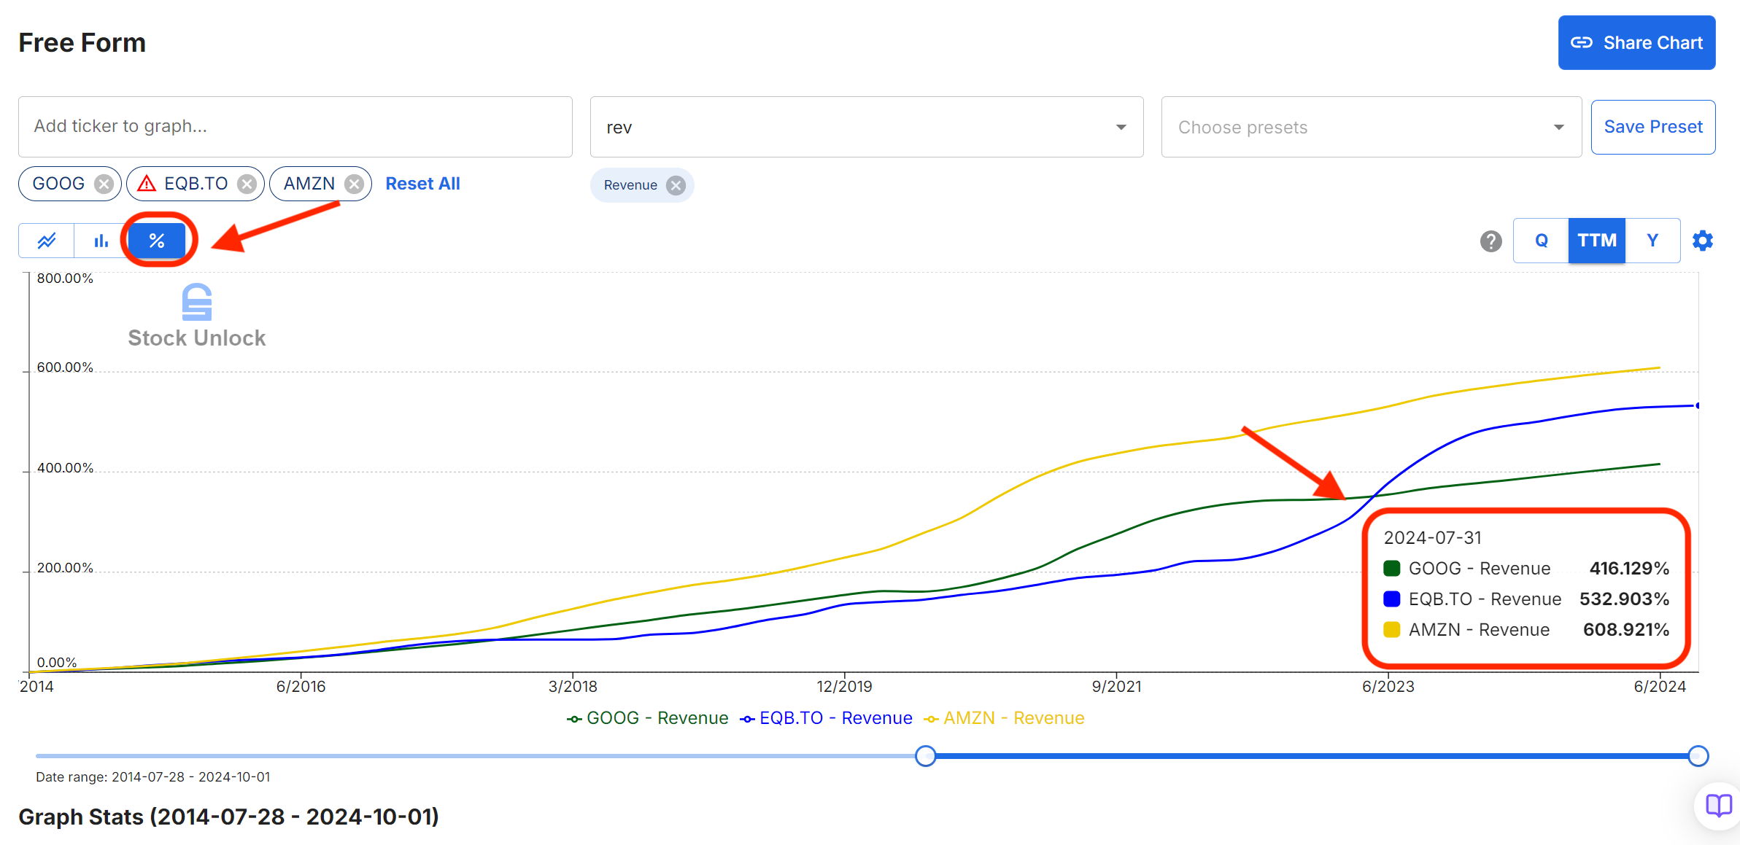Toggle GOOG - Revenue legend series
Image resolution: width=1740 pixels, height=845 pixels.
(x=648, y=718)
